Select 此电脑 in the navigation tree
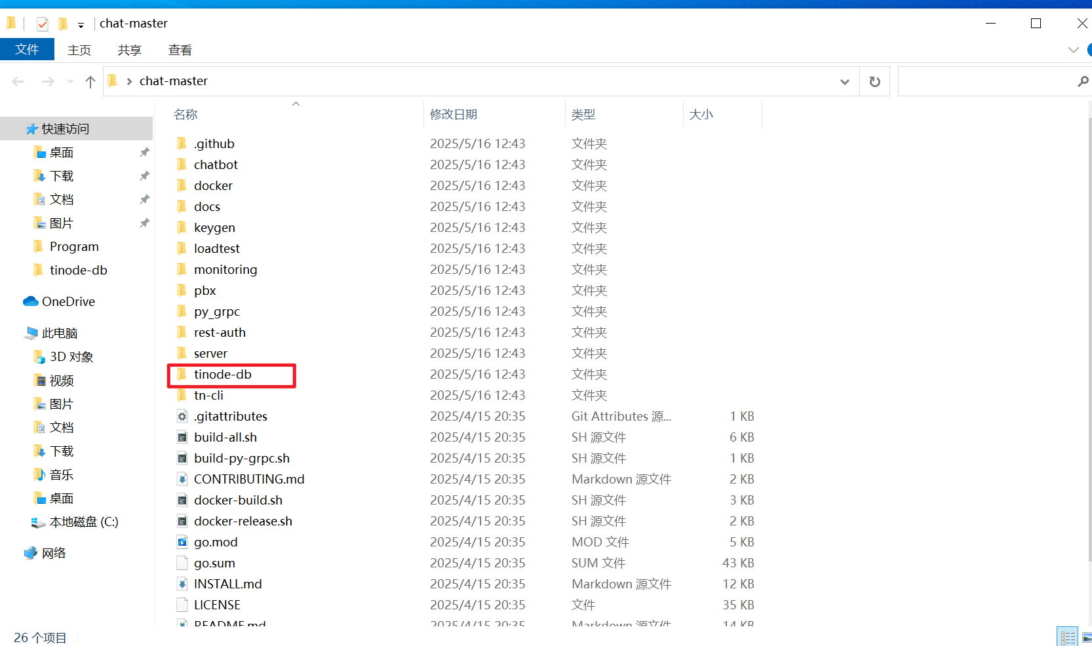 [x=60, y=333]
